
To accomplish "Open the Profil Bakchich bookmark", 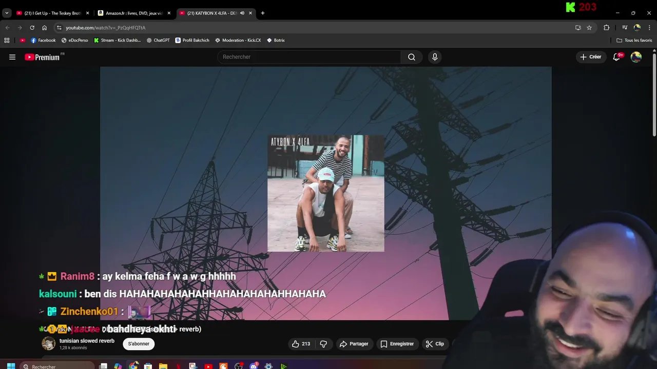I will [x=192, y=40].
